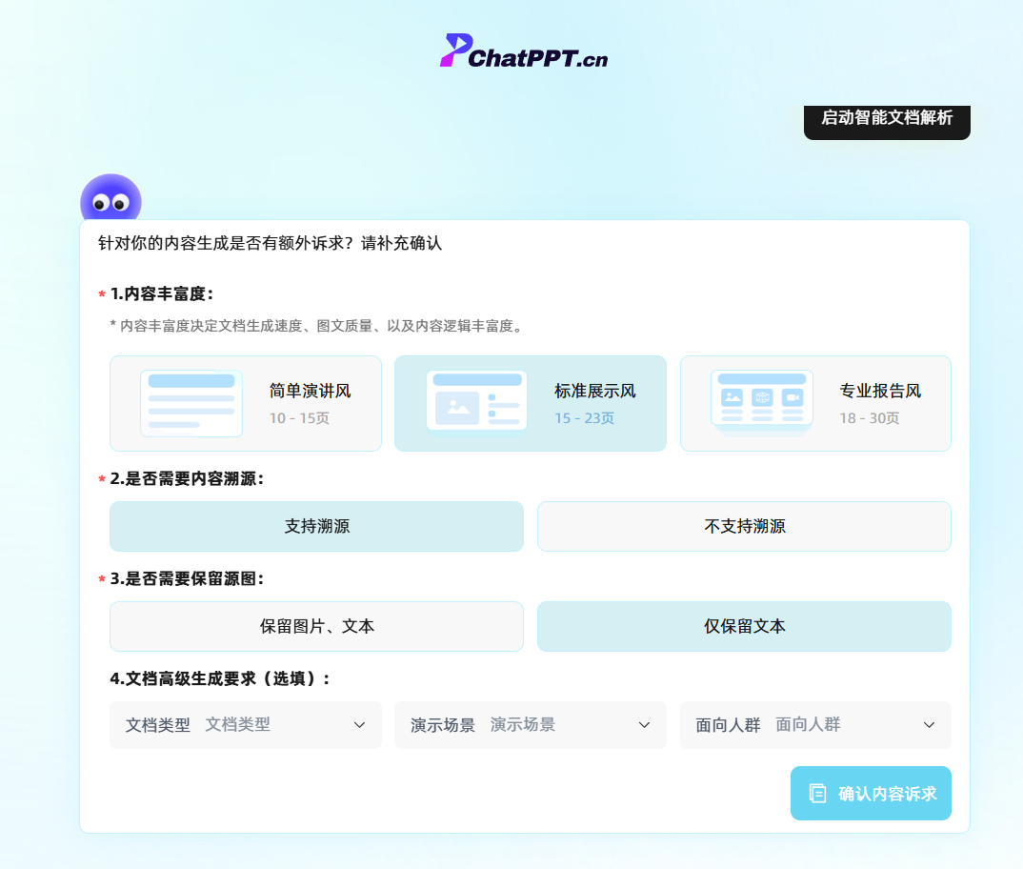Viewport: 1023px width, 869px height.
Task: Expand the 演示场景 dropdown
Action: coord(530,725)
